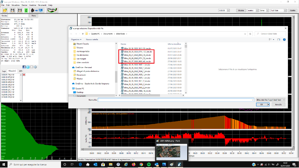Switch to the GPS tab
This screenshot has width=299, height=168.
[x=21, y=71]
